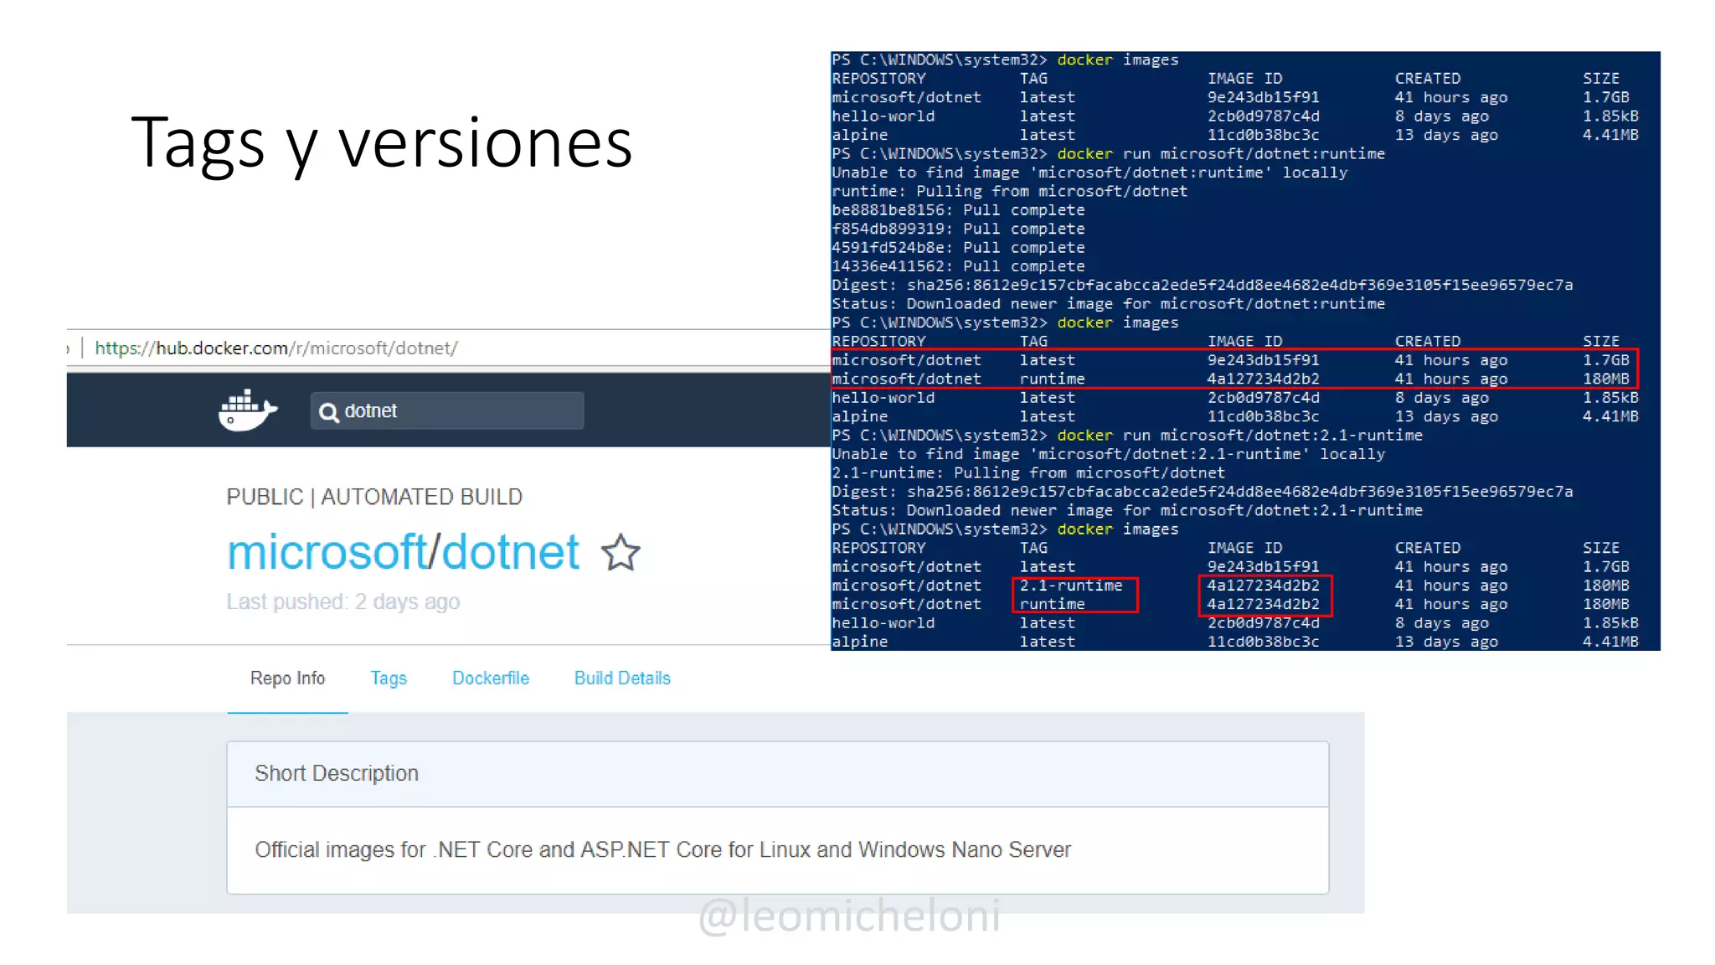Click '14336e411562: Pull complete' line
Viewport: 1715px width, 965px height.
(x=958, y=266)
